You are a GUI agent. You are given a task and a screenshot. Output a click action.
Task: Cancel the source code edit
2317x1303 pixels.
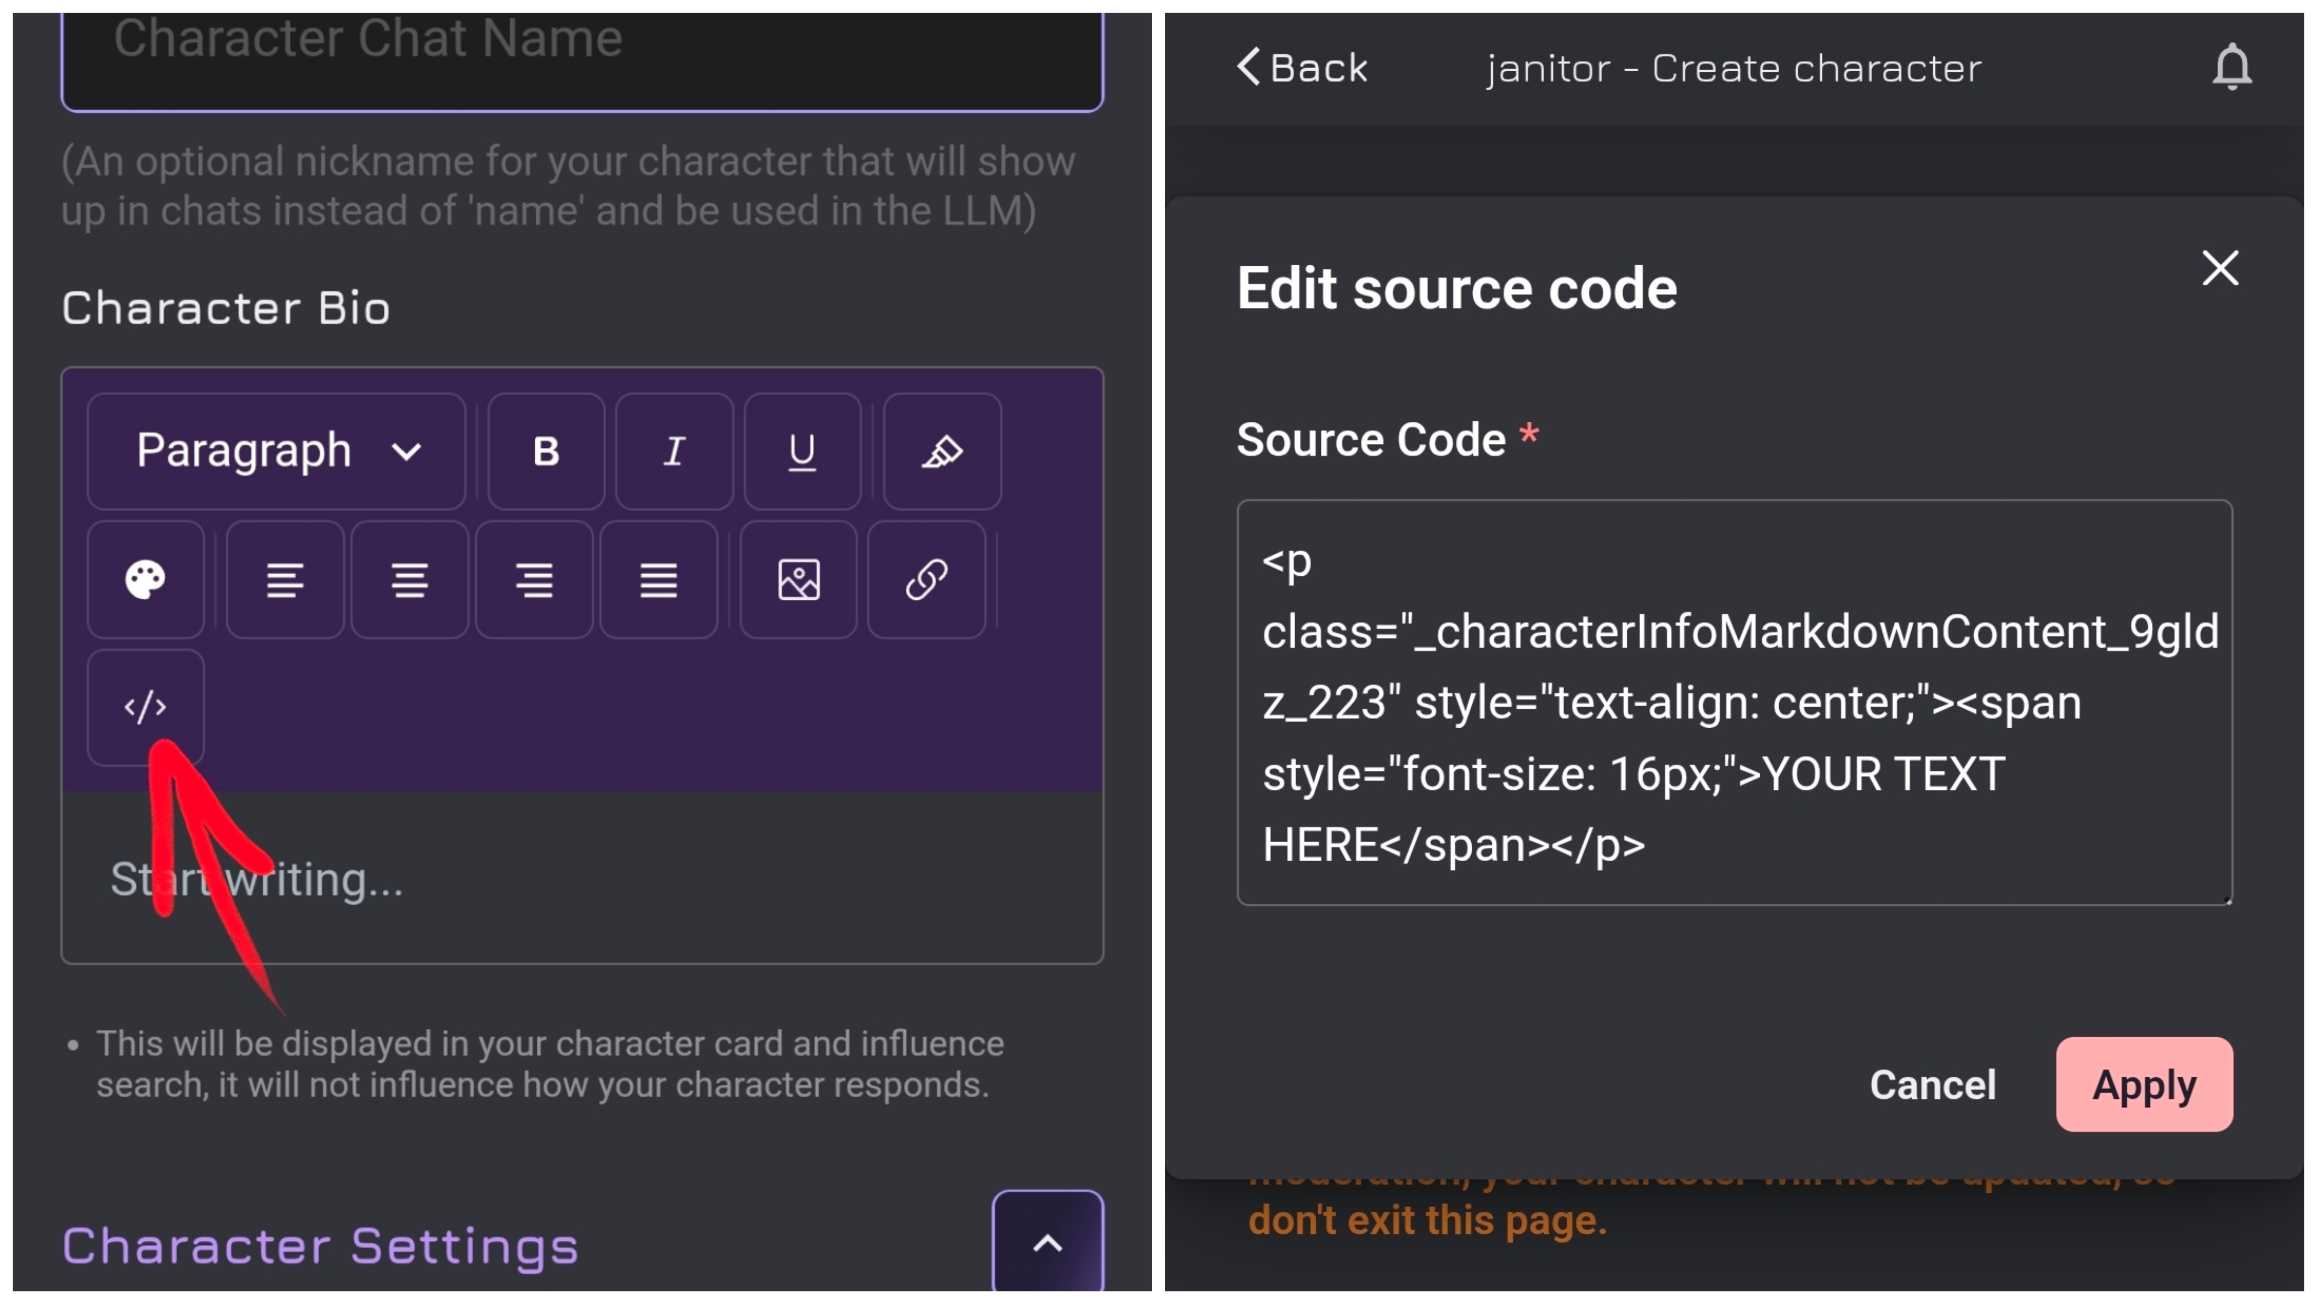(1932, 1084)
